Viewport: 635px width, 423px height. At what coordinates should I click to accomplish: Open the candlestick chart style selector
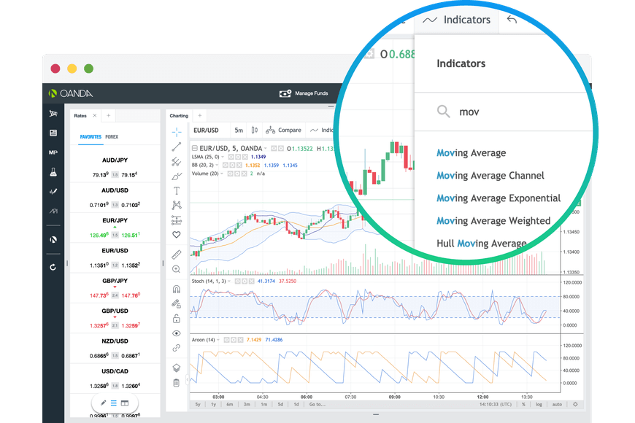[255, 131]
